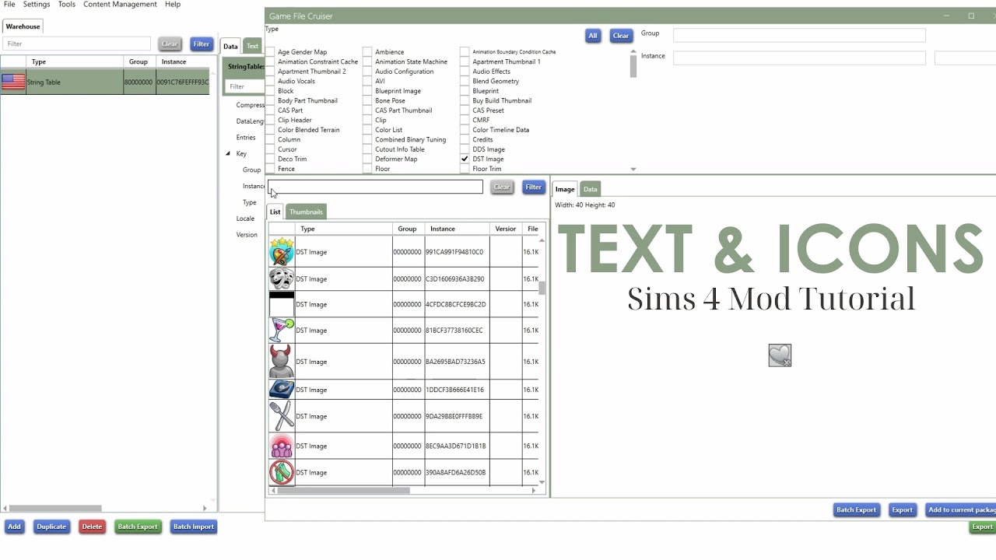Screen dimensions: 996x560
Task: Click the Clear button next to All
Action: (621, 36)
